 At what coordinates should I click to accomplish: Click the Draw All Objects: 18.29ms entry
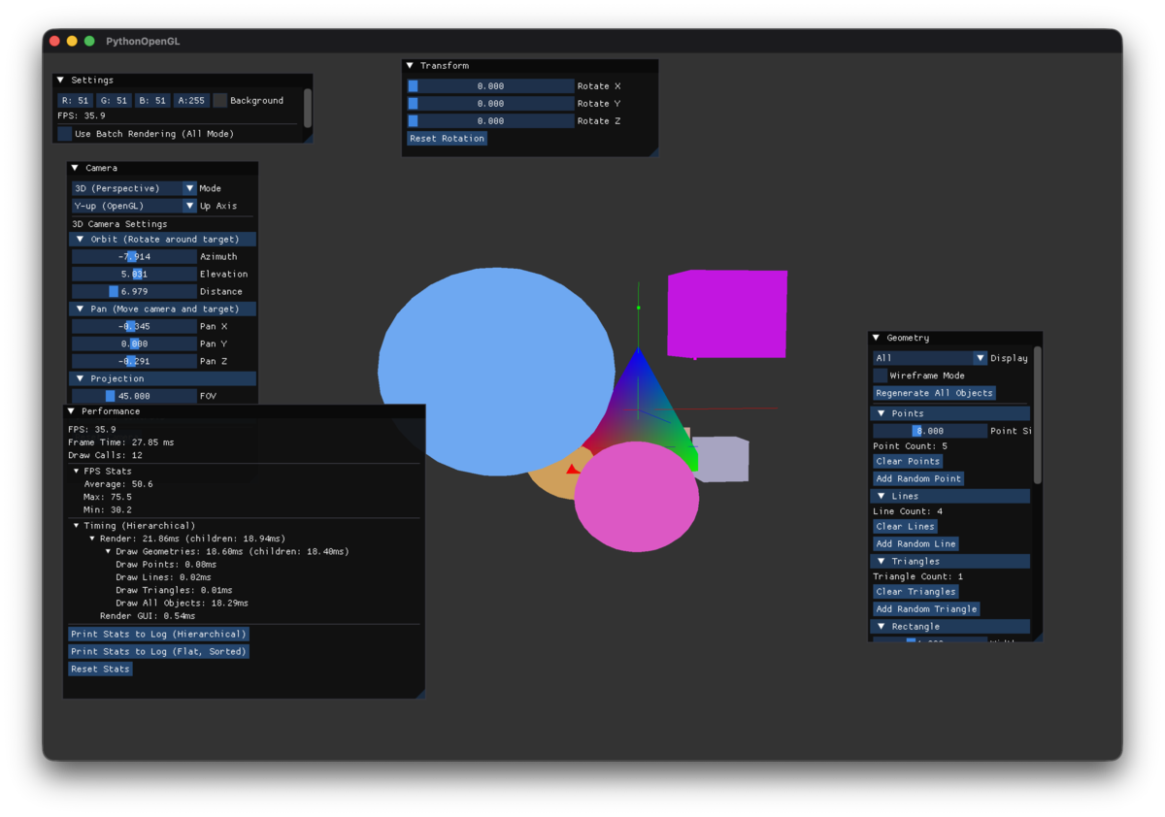tap(182, 603)
